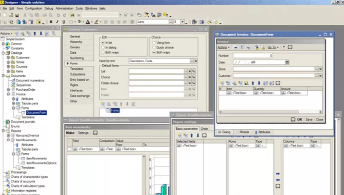Open the Configuration menu

click(34, 8)
